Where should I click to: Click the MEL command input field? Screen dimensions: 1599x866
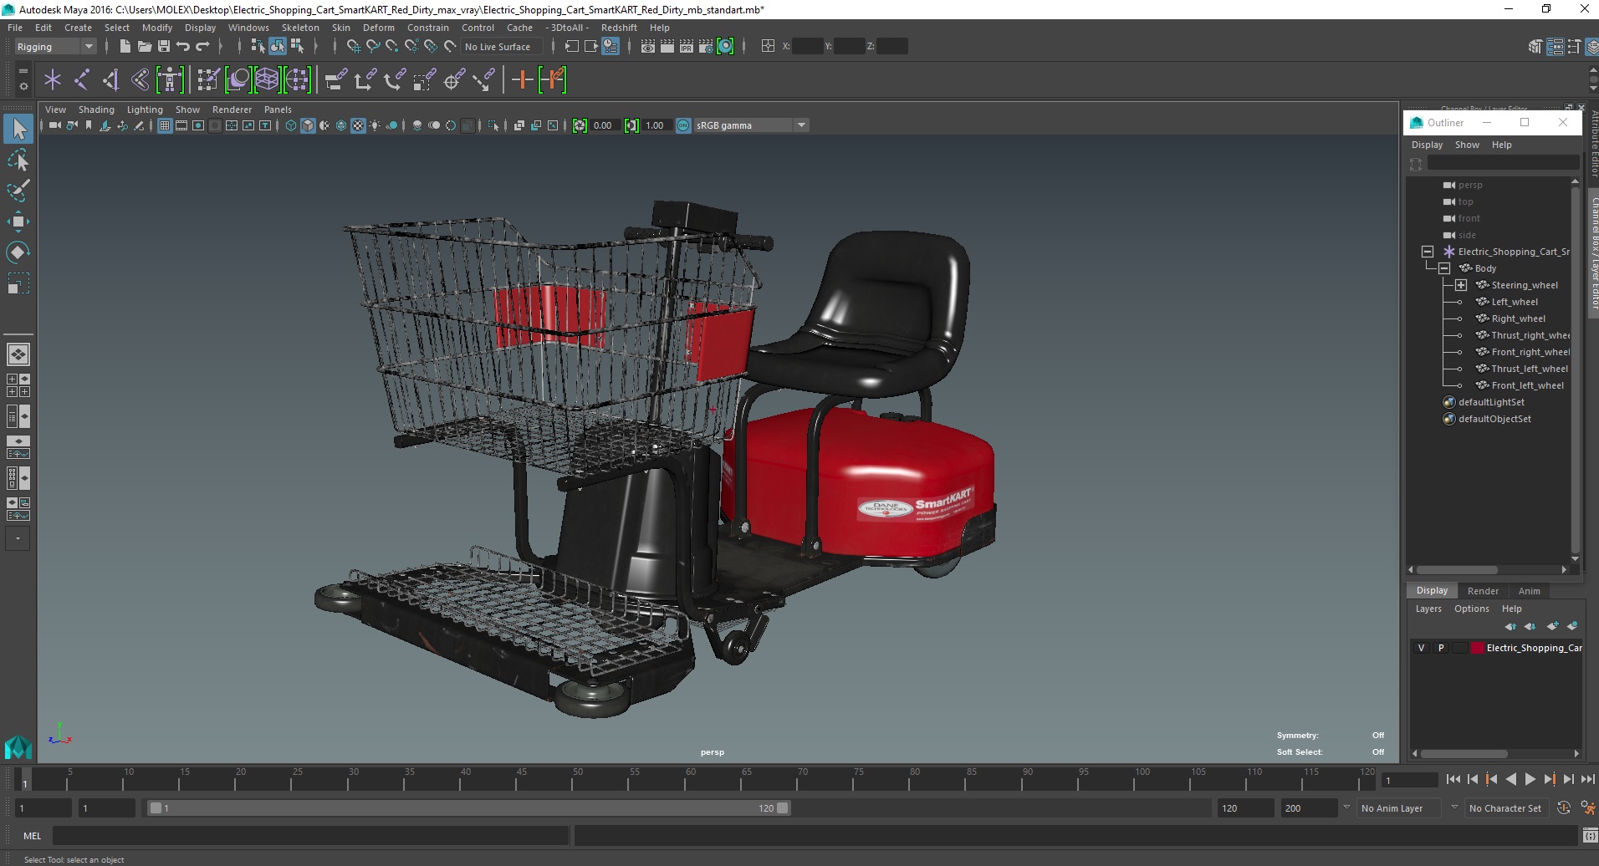pyautogui.click(x=311, y=836)
